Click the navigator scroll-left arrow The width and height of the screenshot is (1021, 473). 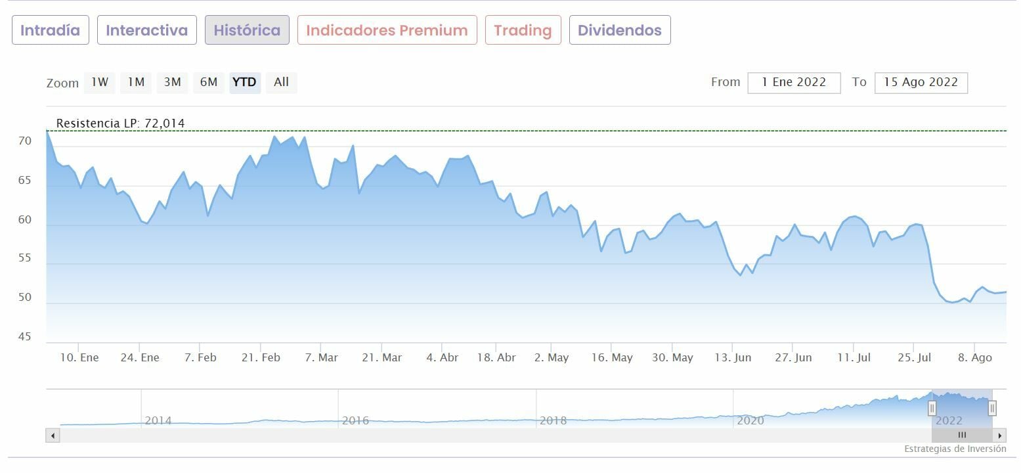click(x=53, y=435)
